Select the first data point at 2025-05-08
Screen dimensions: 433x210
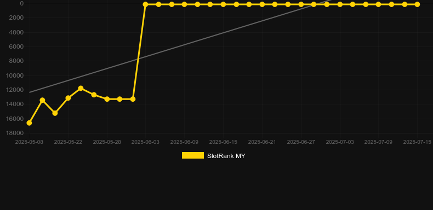tap(29, 123)
